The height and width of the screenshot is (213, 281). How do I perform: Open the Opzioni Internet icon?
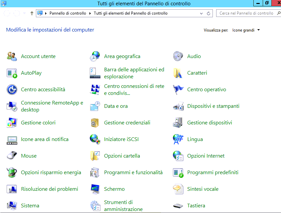(178, 156)
